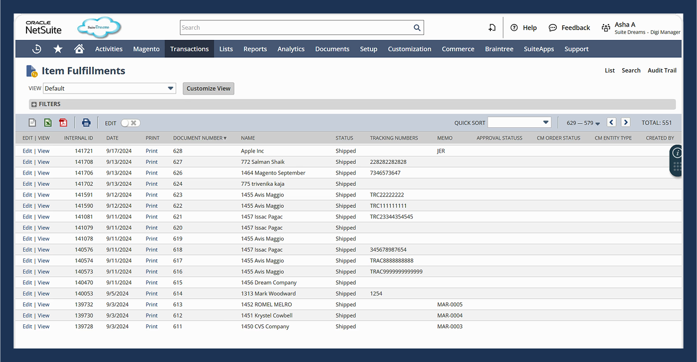
Task: Open the Help panel
Action: [x=523, y=27]
